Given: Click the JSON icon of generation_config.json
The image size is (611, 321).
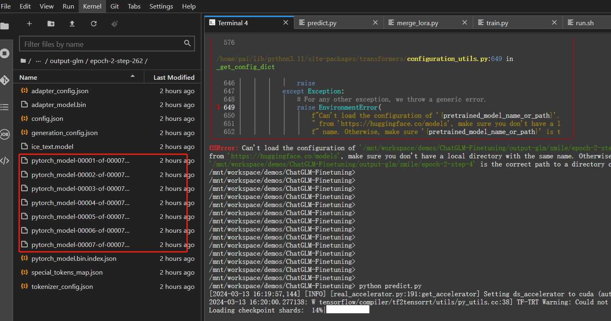Looking at the screenshot, I should point(24,133).
